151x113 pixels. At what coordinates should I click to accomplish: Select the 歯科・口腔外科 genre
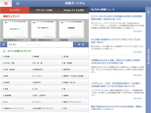pyautogui.click(x=44, y=96)
